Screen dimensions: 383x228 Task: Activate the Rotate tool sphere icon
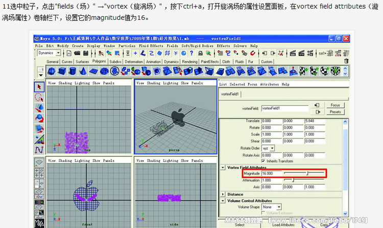[39, 118]
